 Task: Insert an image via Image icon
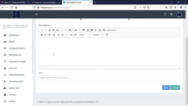pos(88,30)
